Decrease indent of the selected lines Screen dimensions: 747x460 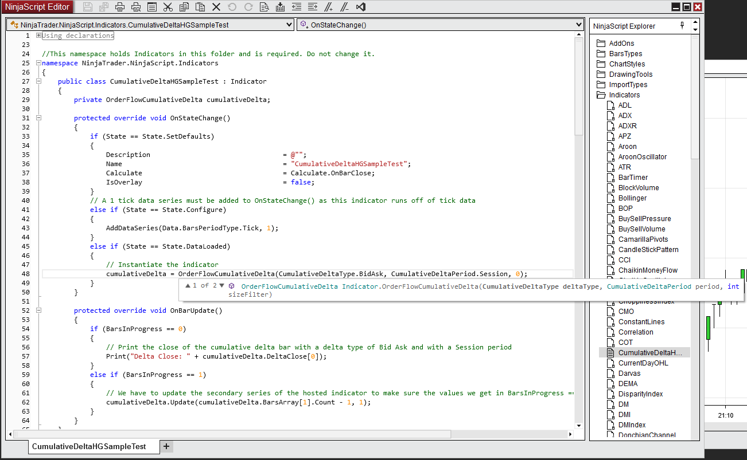click(297, 7)
